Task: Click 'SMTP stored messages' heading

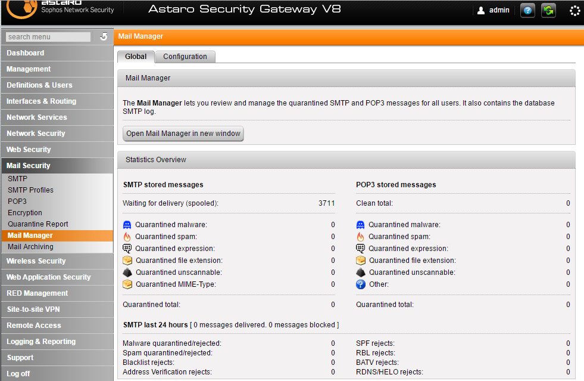Action: tap(163, 185)
